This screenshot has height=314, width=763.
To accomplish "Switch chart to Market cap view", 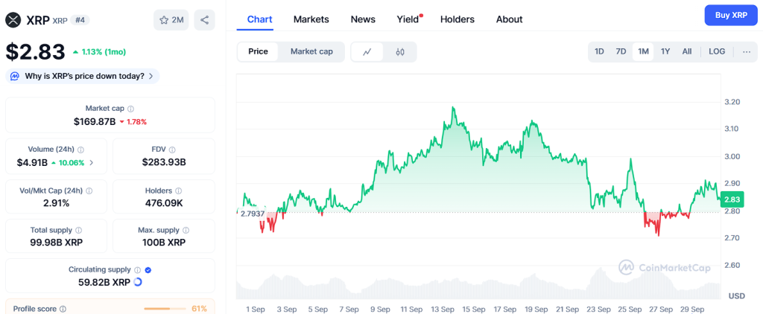I will (x=311, y=51).
